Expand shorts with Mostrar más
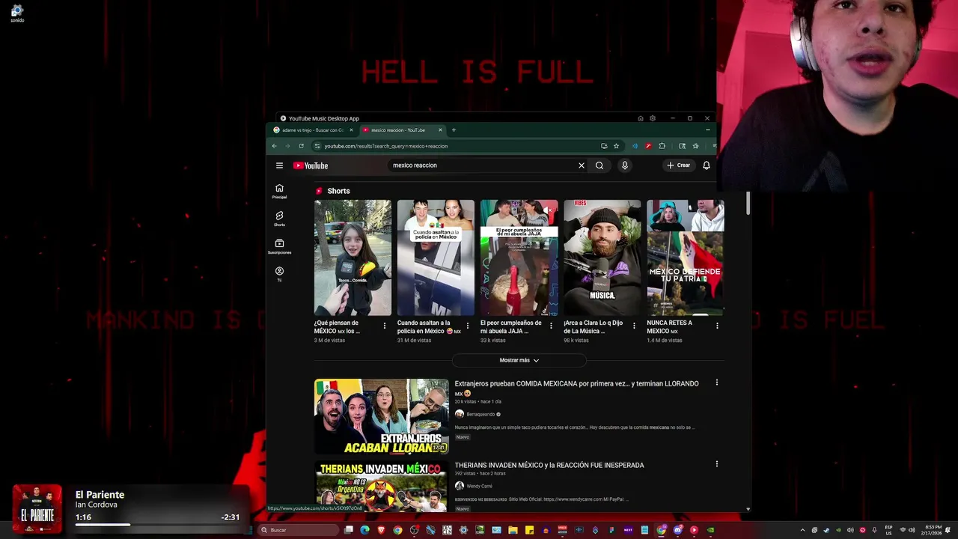 519,360
